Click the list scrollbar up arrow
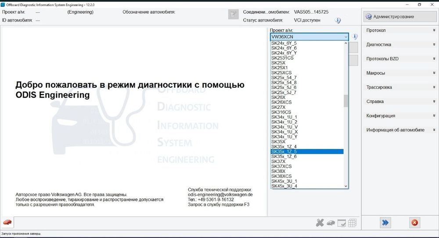This screenshot has width=439, height=238. coord(346,43)
